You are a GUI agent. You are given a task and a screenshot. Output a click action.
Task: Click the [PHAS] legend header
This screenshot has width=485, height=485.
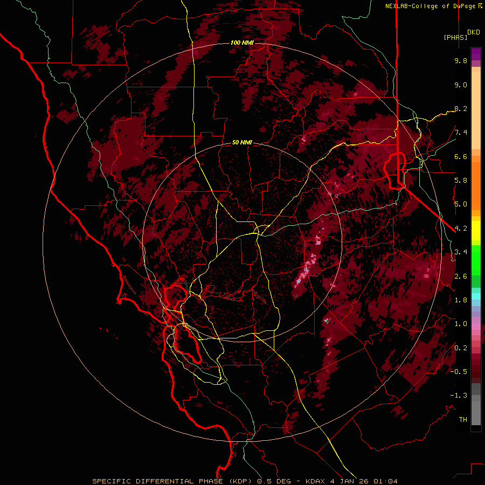pos(455,37)
